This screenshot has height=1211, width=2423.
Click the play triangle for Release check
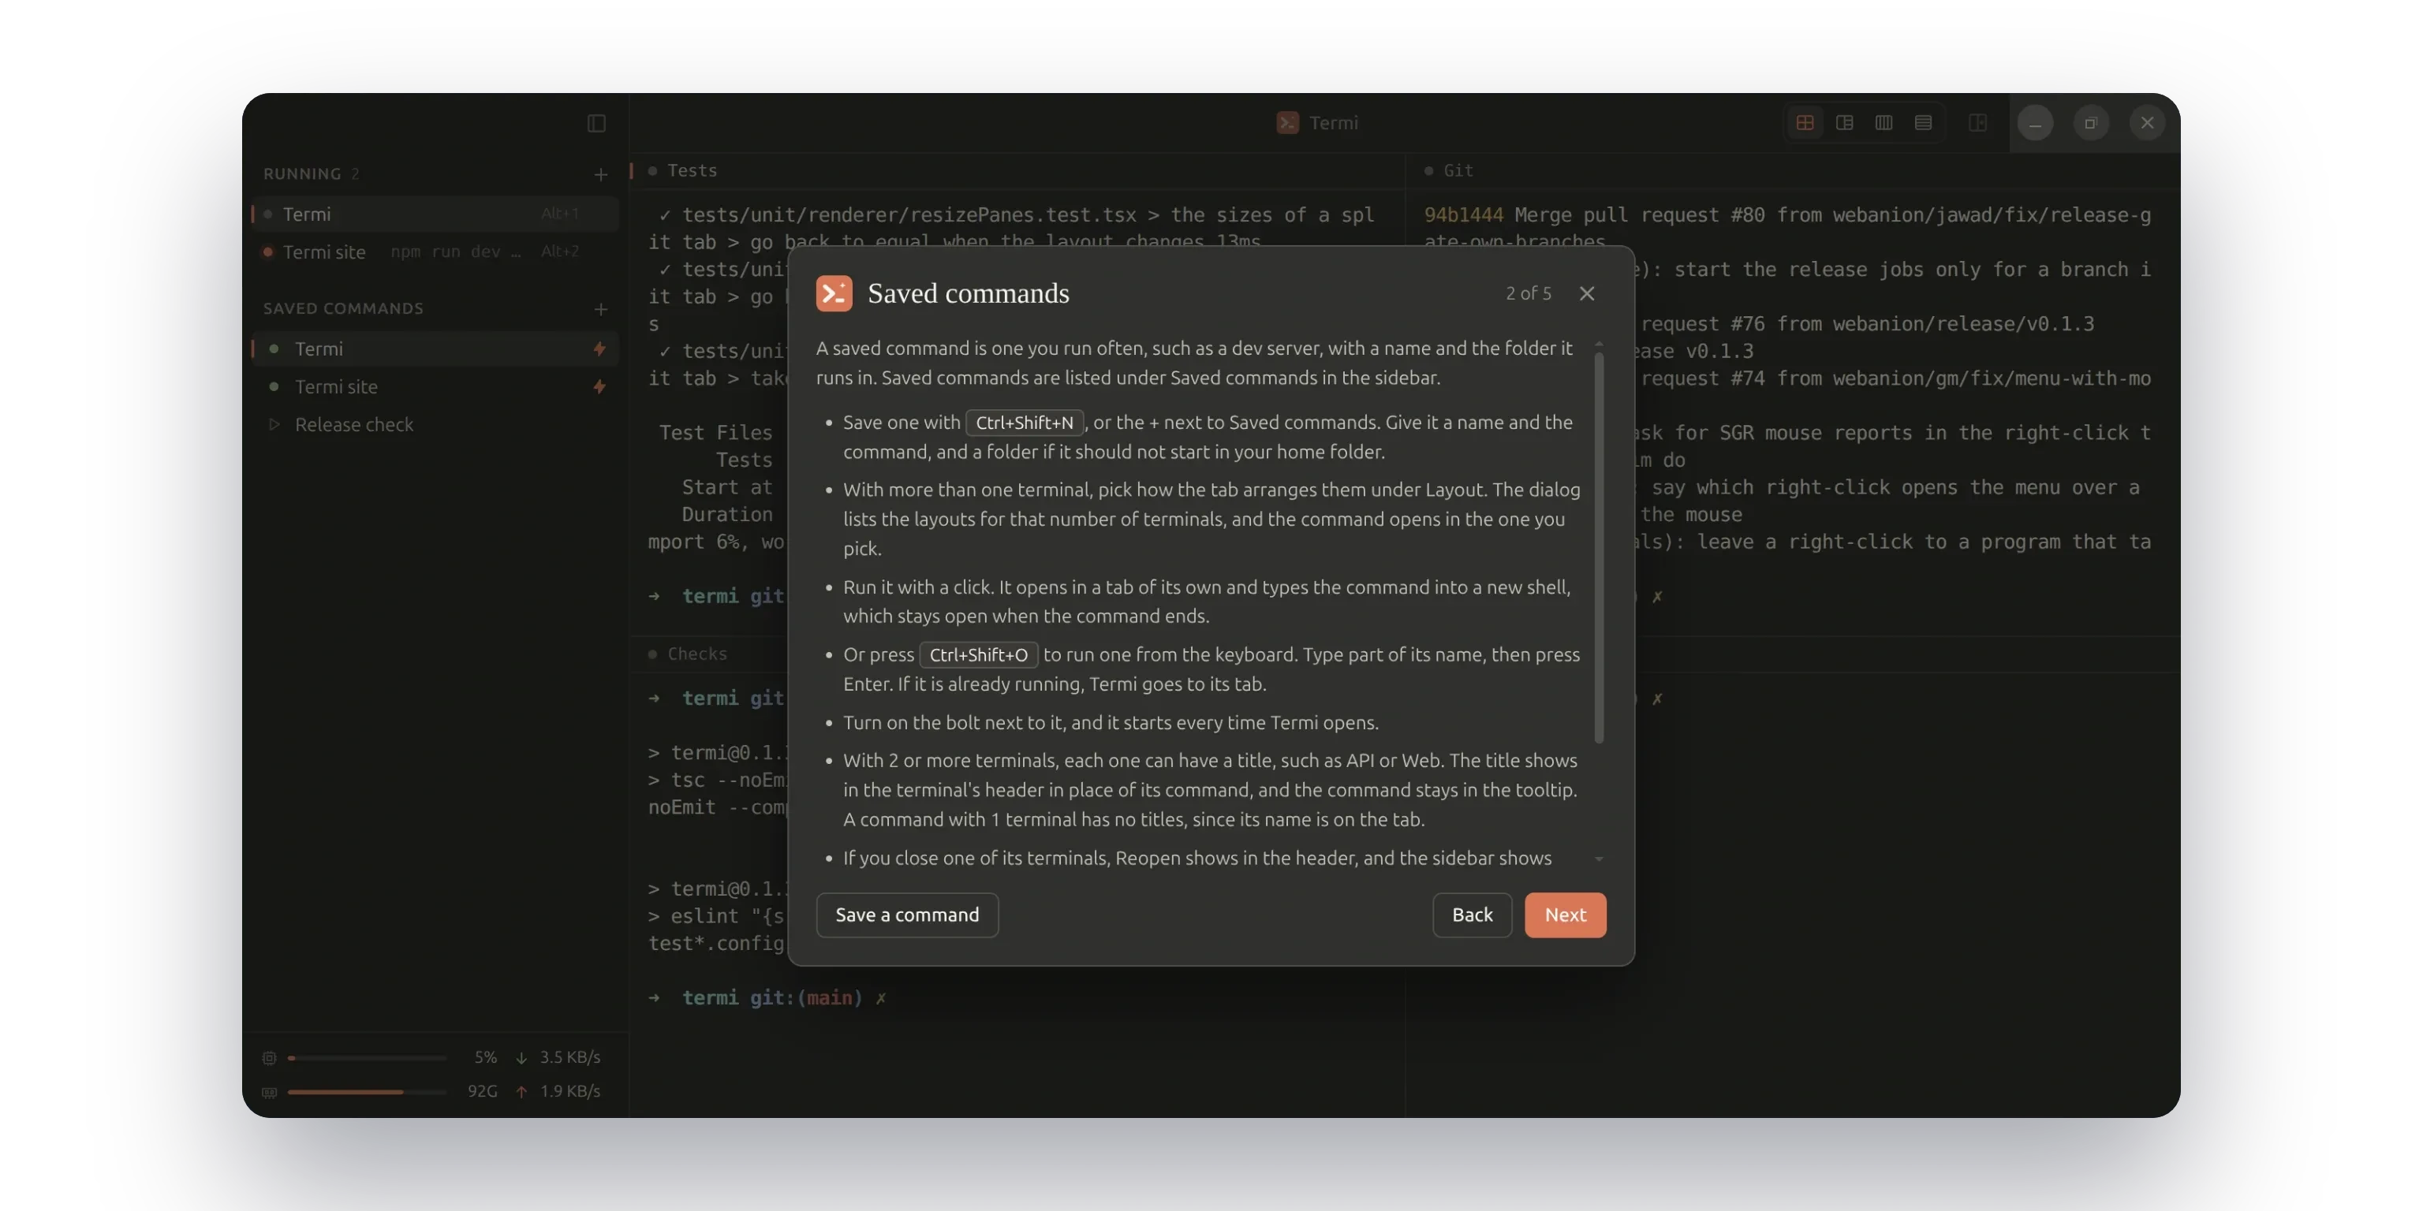[x=274, y=424]
